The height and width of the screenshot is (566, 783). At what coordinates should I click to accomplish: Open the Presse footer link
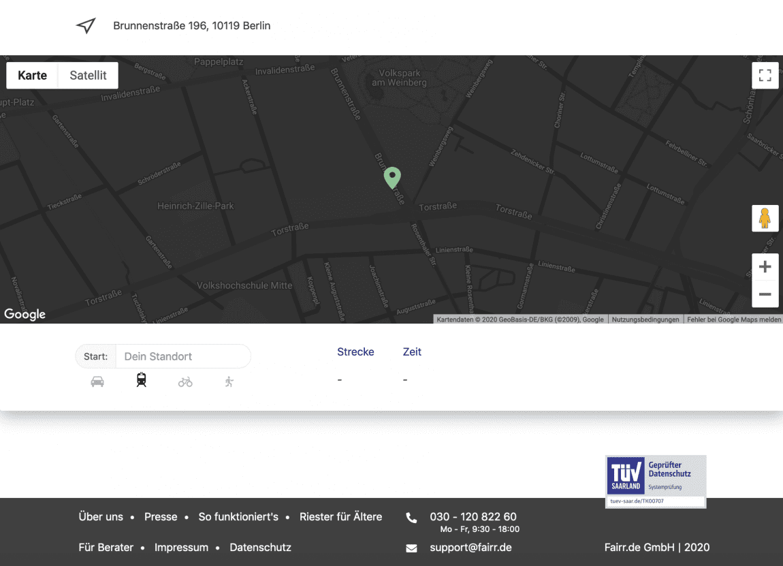161,517
